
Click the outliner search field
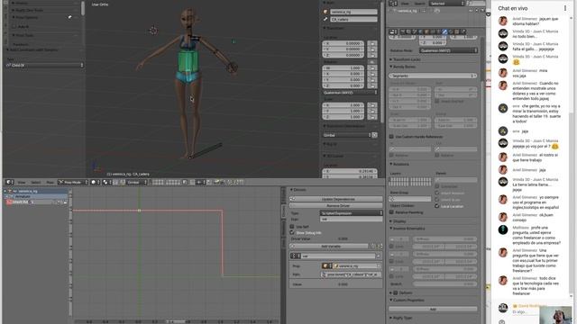pyautogui.click(x=477, y=4)
